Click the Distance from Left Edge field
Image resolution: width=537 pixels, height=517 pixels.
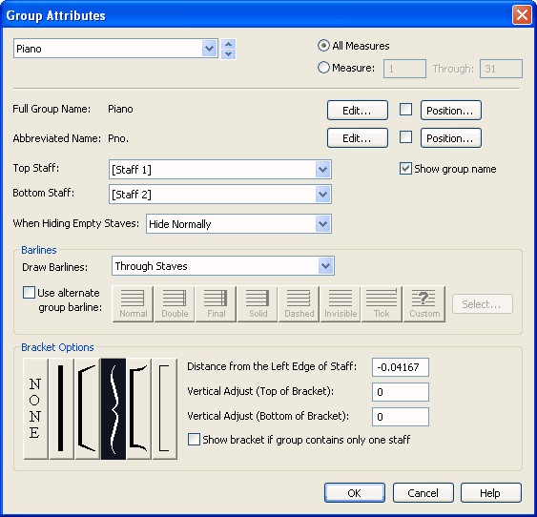(401, 367)
